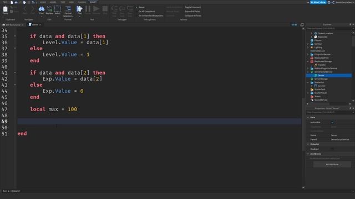Viewport: 355px width, 199px height.
Task: Select the Never debug errors option
Action: point(142,7)
